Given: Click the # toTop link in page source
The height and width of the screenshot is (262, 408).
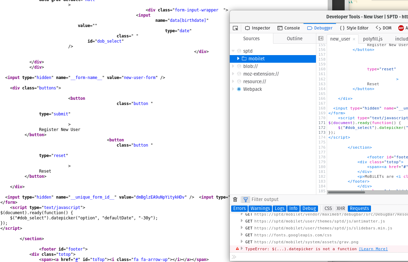Looking at the screenshot, I should tap(77, 260).
